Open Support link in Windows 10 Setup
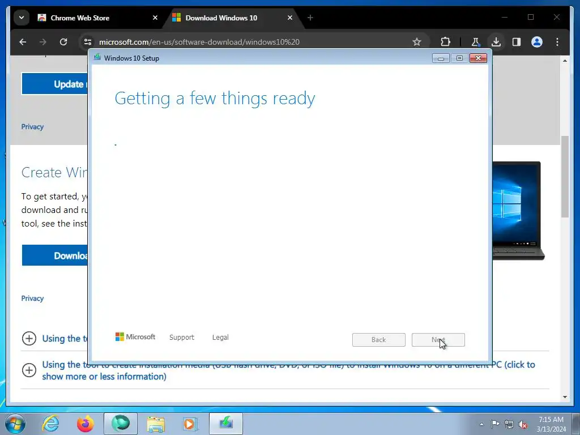580x435 pixels. click(x=182, y=338)
